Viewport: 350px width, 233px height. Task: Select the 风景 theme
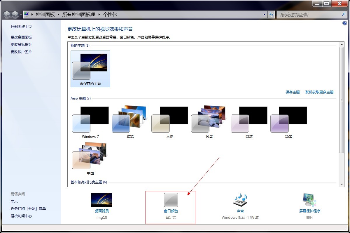pos(209,122)
